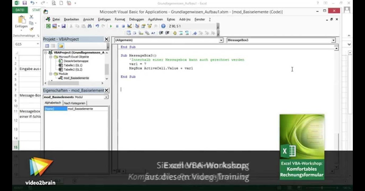The width and height of the screenshot is (365, 191).
Task: Click code line 'var1 = 7'
Action: click(x=138, y=64)
